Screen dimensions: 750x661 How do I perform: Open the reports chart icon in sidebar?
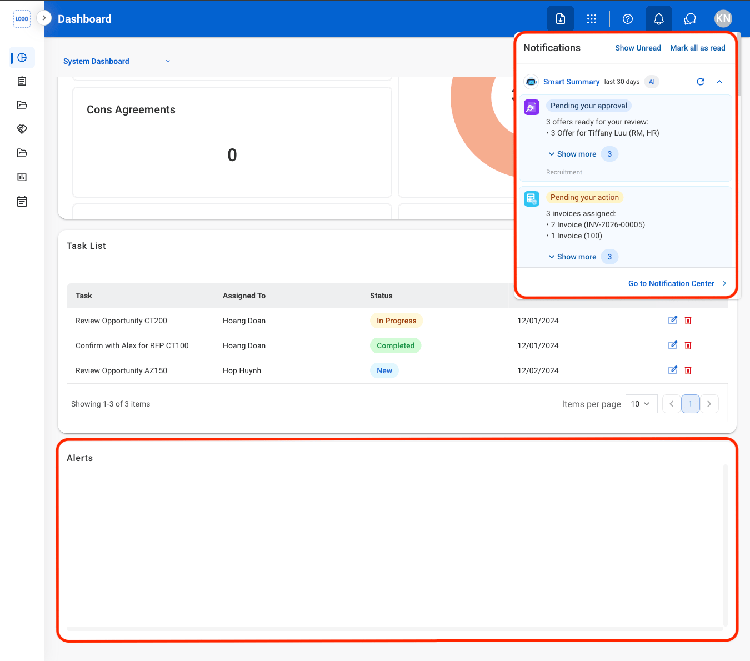click(22, 177)
